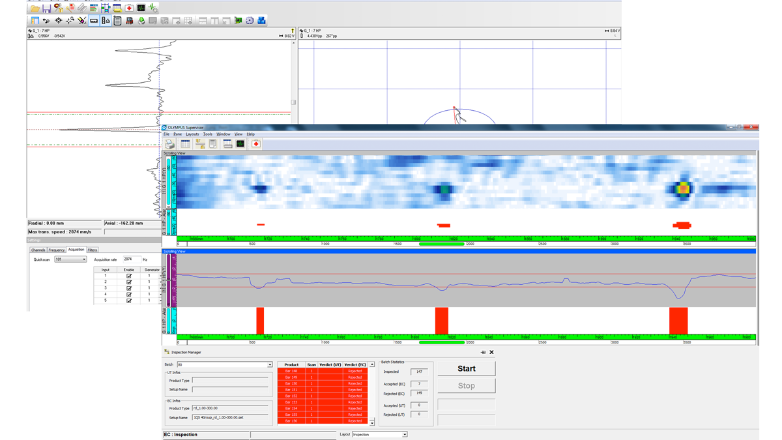Open the Layouts menu in Supervisor
The height and width of the screenshot is (440, 782).
coord(192,134)
